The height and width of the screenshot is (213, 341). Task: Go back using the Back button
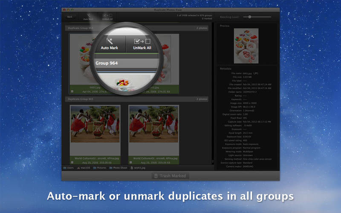[x=69, y=17]
